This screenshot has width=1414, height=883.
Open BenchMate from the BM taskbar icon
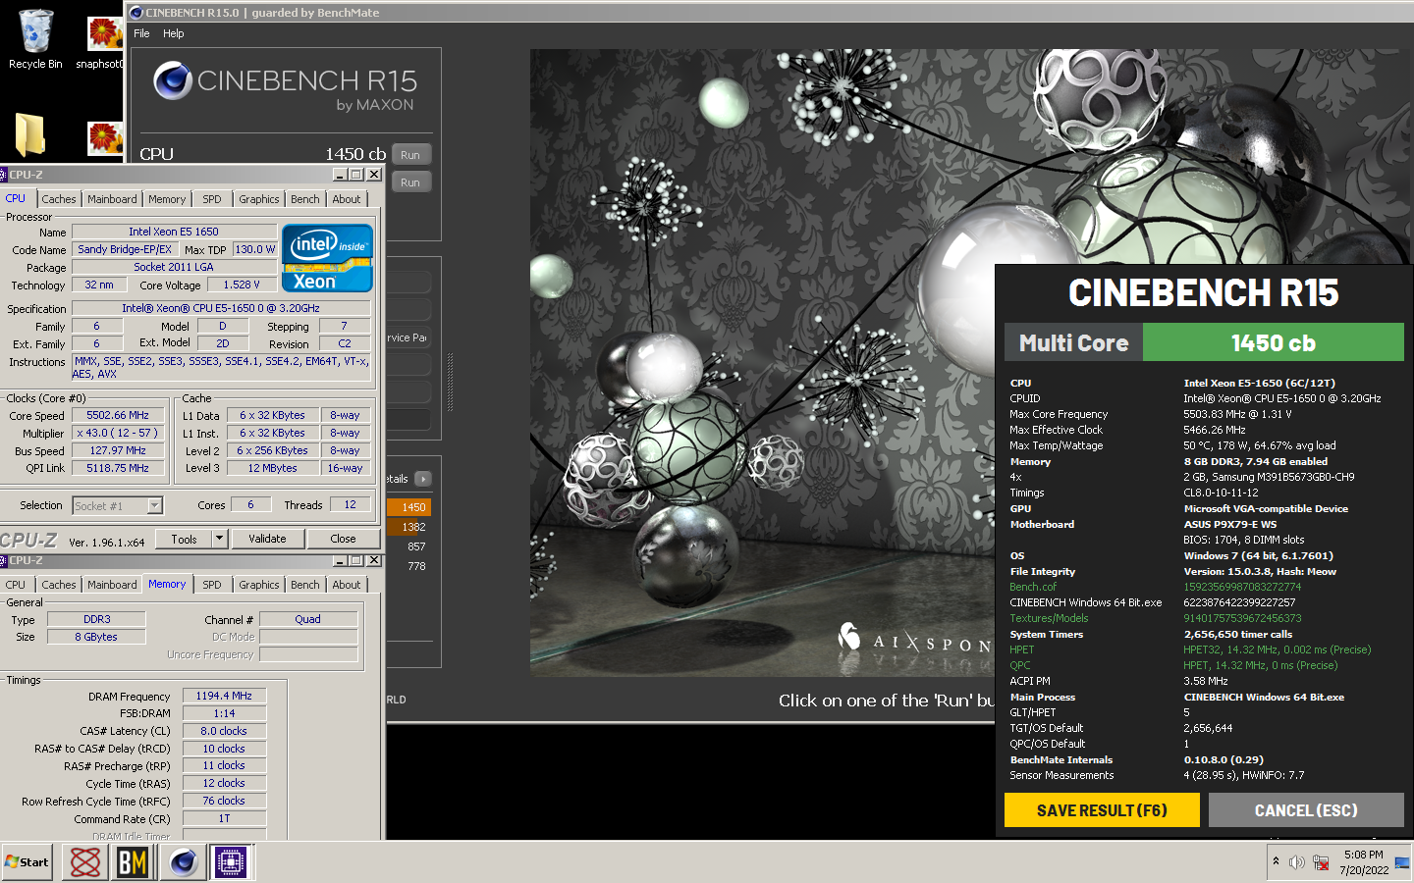pyautogui.click(x=133, y=862)
